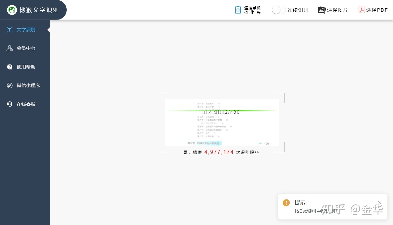
Task: Click the image icon for 选择图片
Action: 322,10
